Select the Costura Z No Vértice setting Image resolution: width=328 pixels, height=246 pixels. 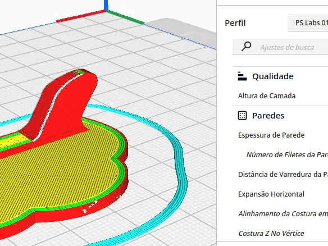[271, 234]
